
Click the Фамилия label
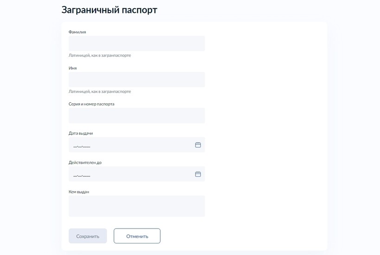point(77,32)
